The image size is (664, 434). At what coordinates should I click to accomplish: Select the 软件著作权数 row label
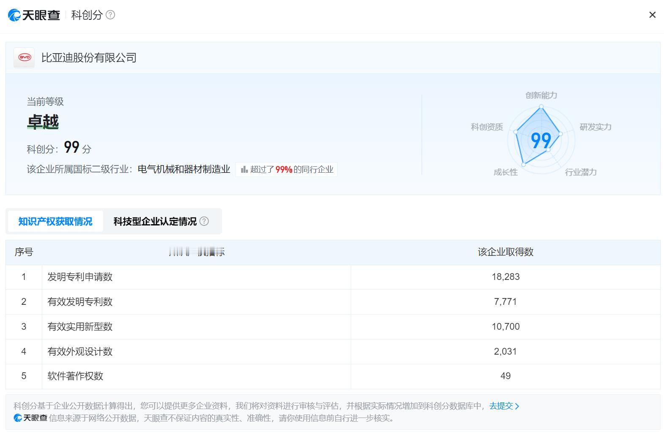(75, 376)
